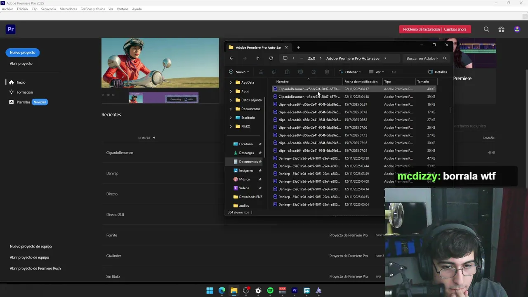
Task: Open Descargas in quick access
Action: pos(246,153)
